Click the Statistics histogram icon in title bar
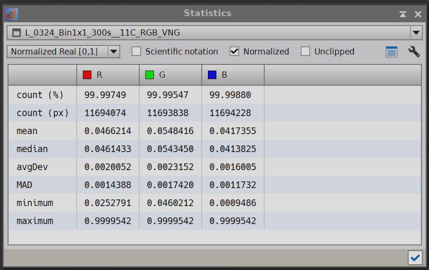The image size is (429, 270). point(12,14)
